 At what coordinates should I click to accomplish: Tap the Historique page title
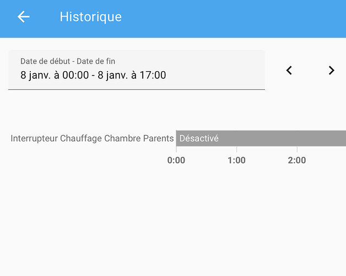point(91,17)
